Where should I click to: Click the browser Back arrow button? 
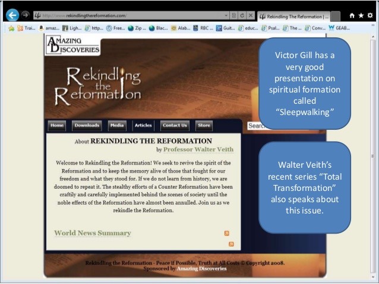pyautogui.click(x=12, y=15)
